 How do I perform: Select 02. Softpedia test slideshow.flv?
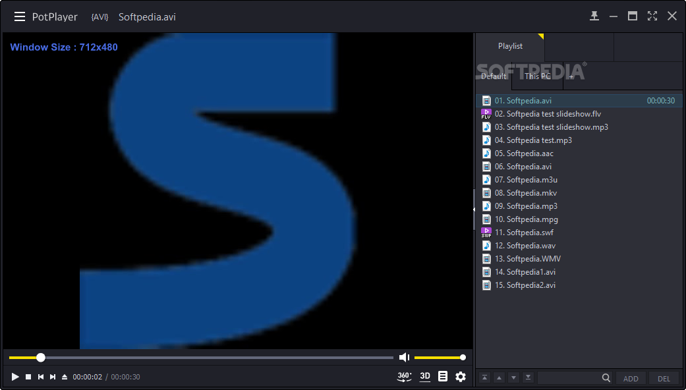579,114
